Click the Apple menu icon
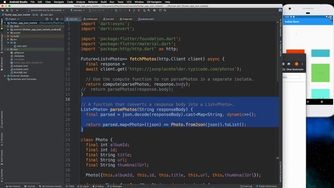This screenshot has height=188, width=334. click(5, 2)
